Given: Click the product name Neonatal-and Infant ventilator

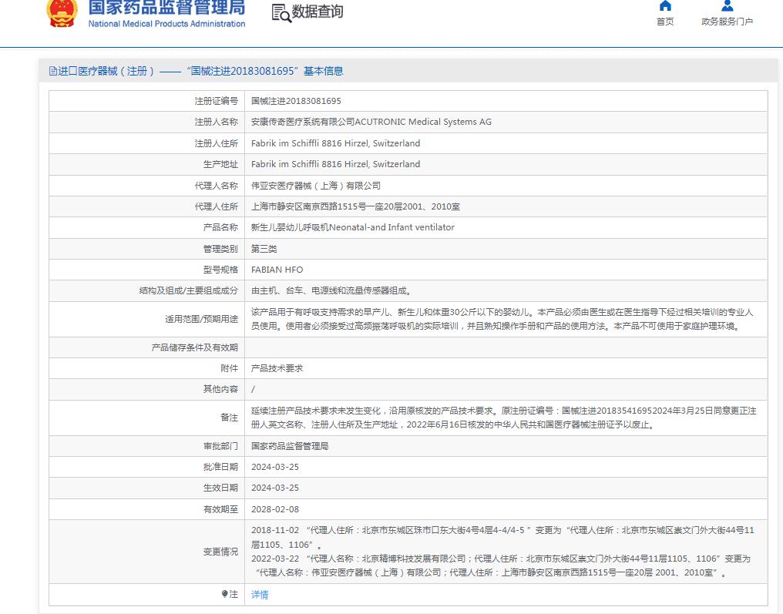Looking at the screenshot, I should [x=352, y=227].
